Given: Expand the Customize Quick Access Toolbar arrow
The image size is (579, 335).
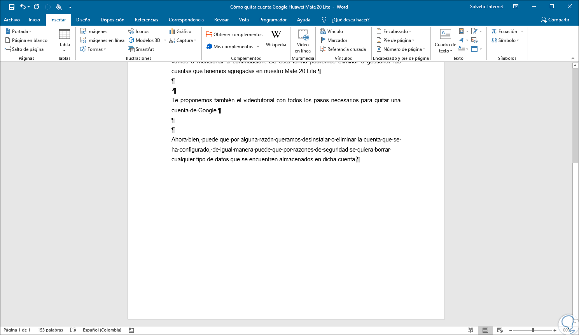Looking at the screenshot, I should click(70, 7).
